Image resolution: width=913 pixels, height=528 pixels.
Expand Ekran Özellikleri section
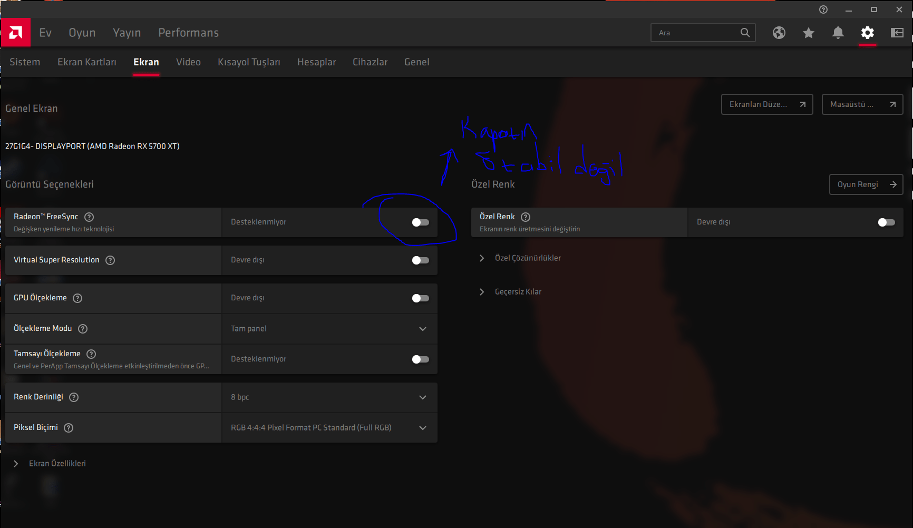(x=49, y=464)
